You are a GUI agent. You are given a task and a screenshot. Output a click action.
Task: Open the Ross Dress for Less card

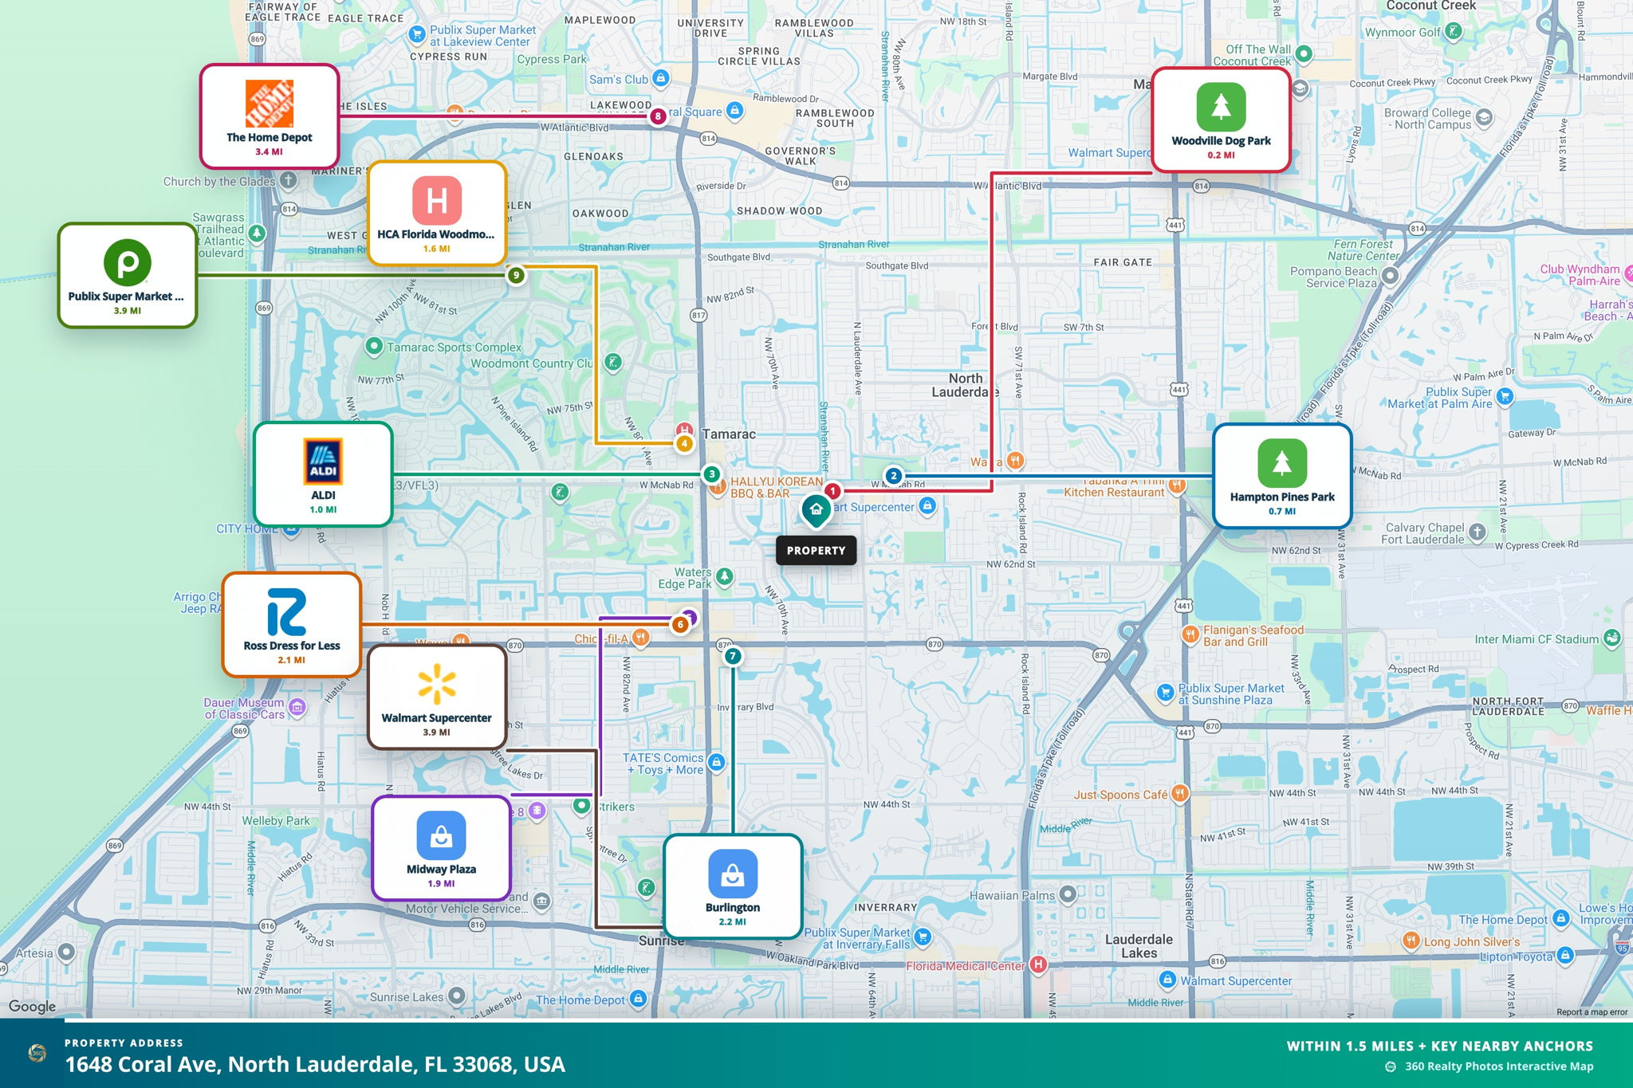point(292,625)
